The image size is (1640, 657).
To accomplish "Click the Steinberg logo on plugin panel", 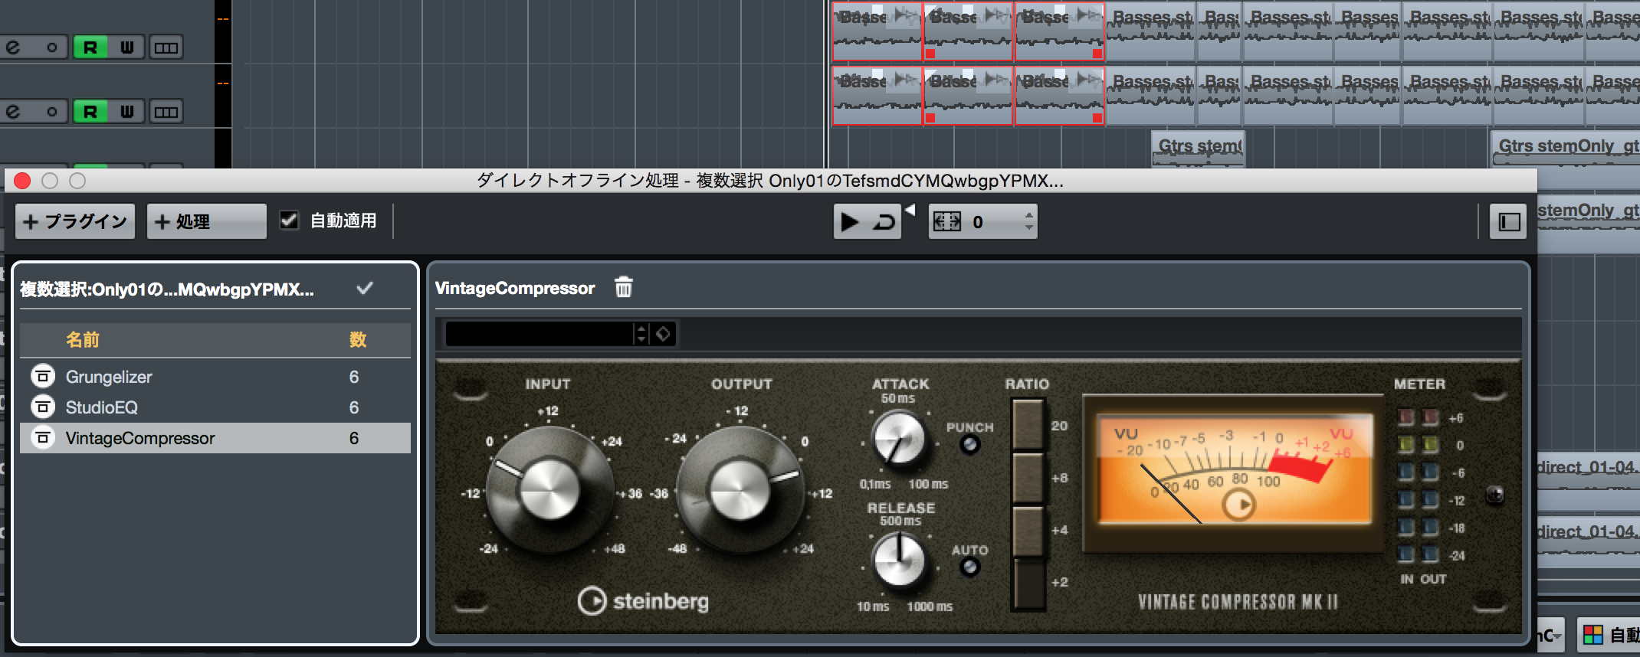I will pos(643,601).
